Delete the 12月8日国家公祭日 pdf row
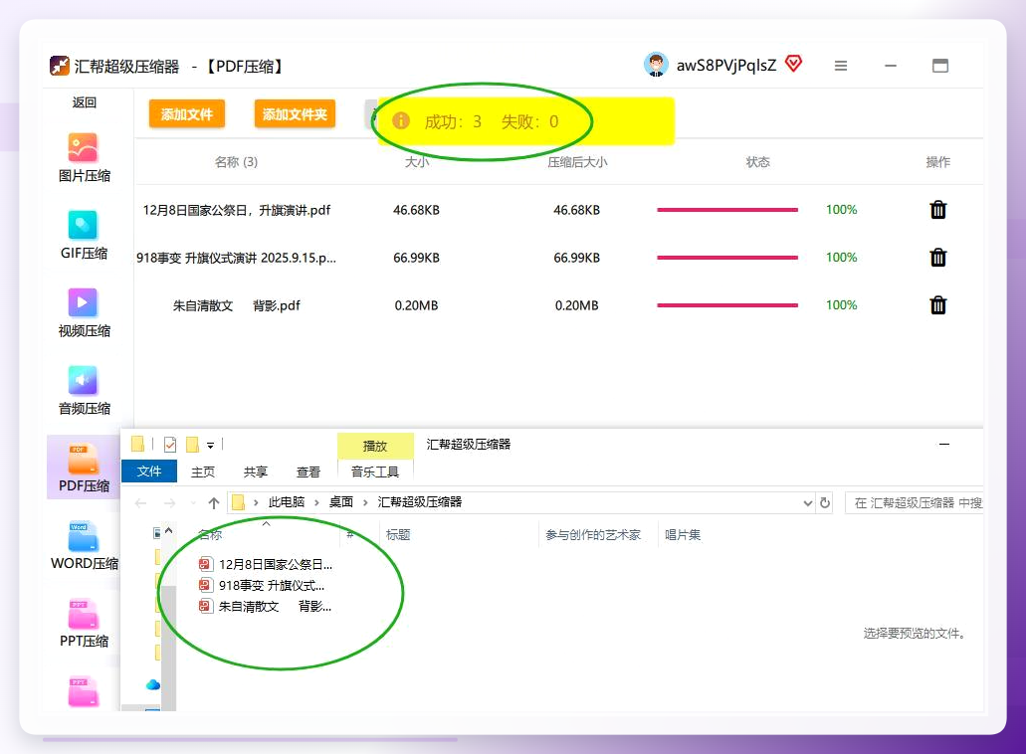This screenshot has height=754, width=1026. coord(938,210)
